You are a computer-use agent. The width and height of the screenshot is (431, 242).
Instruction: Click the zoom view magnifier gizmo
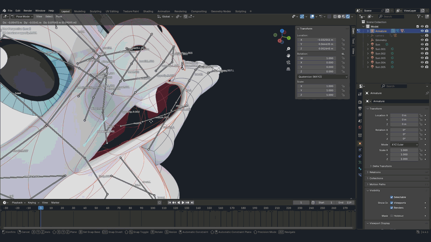pyautogui.click(x=288, y=49)
